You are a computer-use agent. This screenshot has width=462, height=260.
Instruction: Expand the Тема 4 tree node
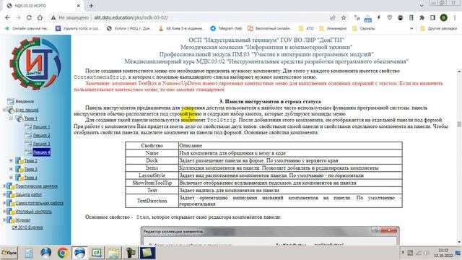11,178
